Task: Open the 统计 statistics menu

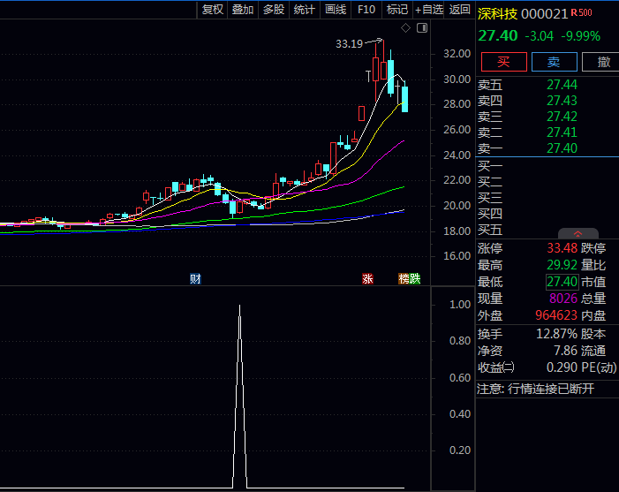Action: coord(305,10)
